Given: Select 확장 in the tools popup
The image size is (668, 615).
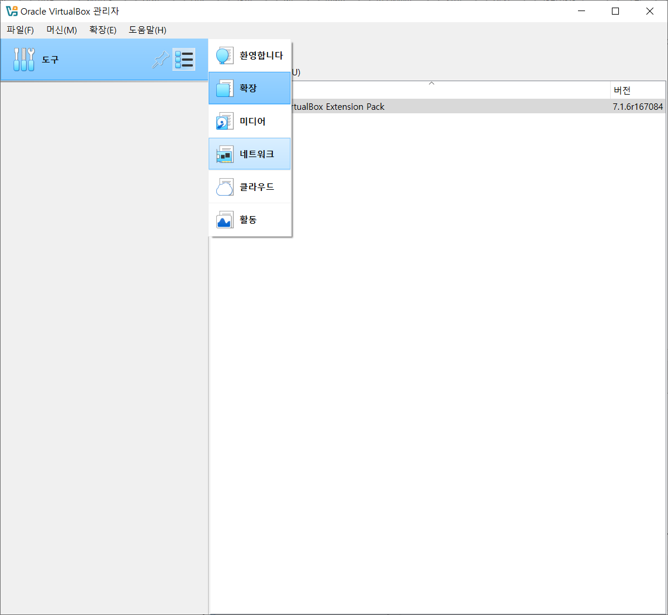Looking at the screenshot, I should [x=250, y=88].
